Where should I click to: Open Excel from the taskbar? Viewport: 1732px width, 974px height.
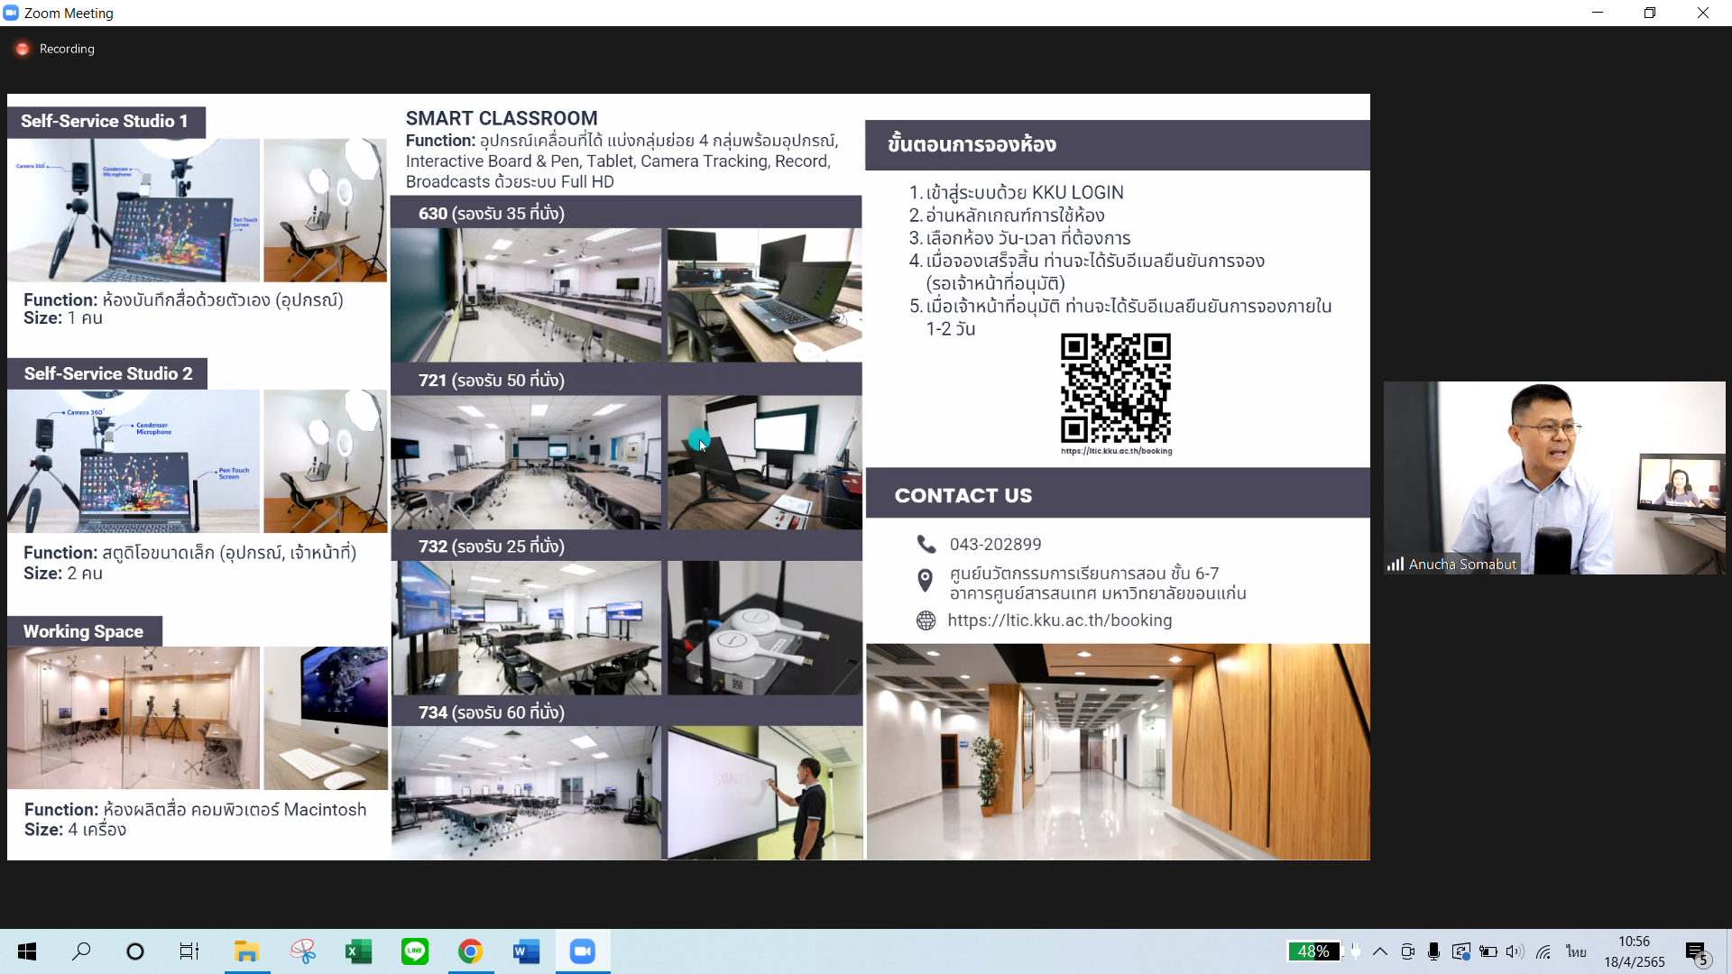coord(358,951)
